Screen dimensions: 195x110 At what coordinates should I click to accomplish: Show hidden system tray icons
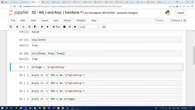160,108
